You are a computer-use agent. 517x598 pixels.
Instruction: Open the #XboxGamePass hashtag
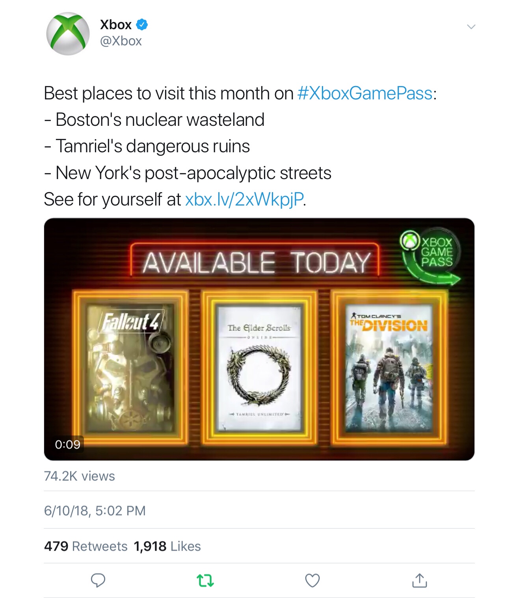pos(365,93)
